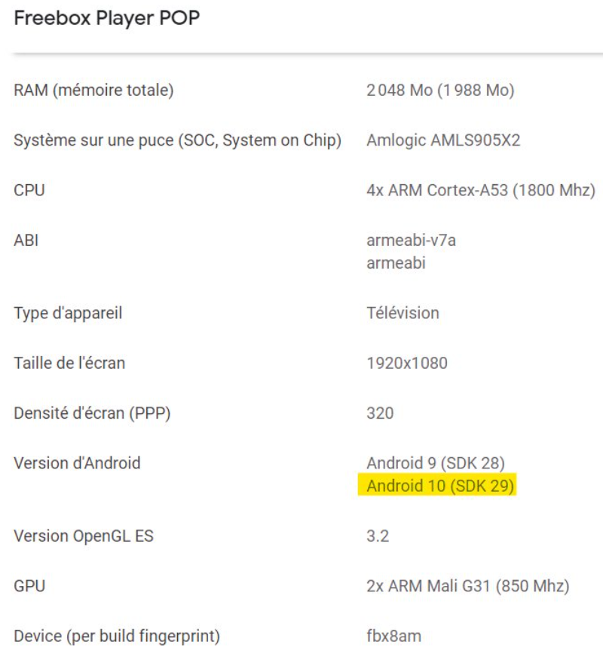This screenshot has width=603, height=654.
Task: Click the RAM (mémoire totale) label
Action: tap(93, 91)
